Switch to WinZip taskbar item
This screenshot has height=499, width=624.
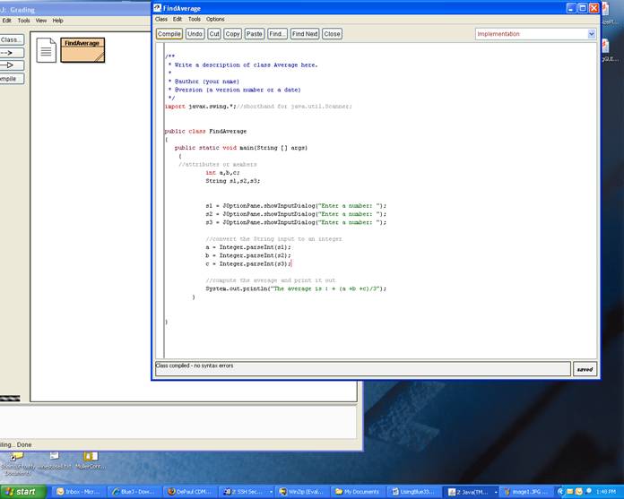pyautogui.click(x=302, y=492)
